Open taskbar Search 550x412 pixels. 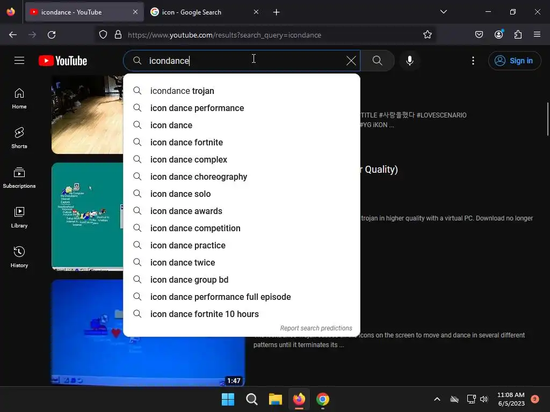[252, 399]
